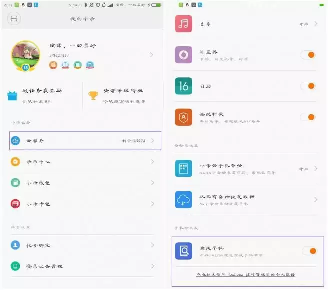Open the 登录设备管理 menu row
The image size is (328, 290).
pos(83,266)
